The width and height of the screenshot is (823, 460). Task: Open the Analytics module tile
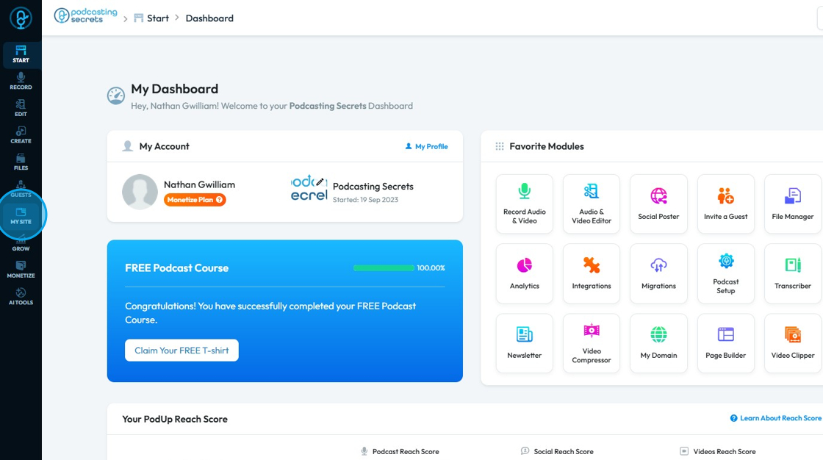coord(525,273)
